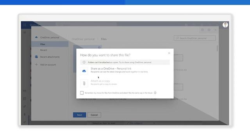Toggle selection circle on the selected folder
Screen dimensions: 250x140
point(99,47)
